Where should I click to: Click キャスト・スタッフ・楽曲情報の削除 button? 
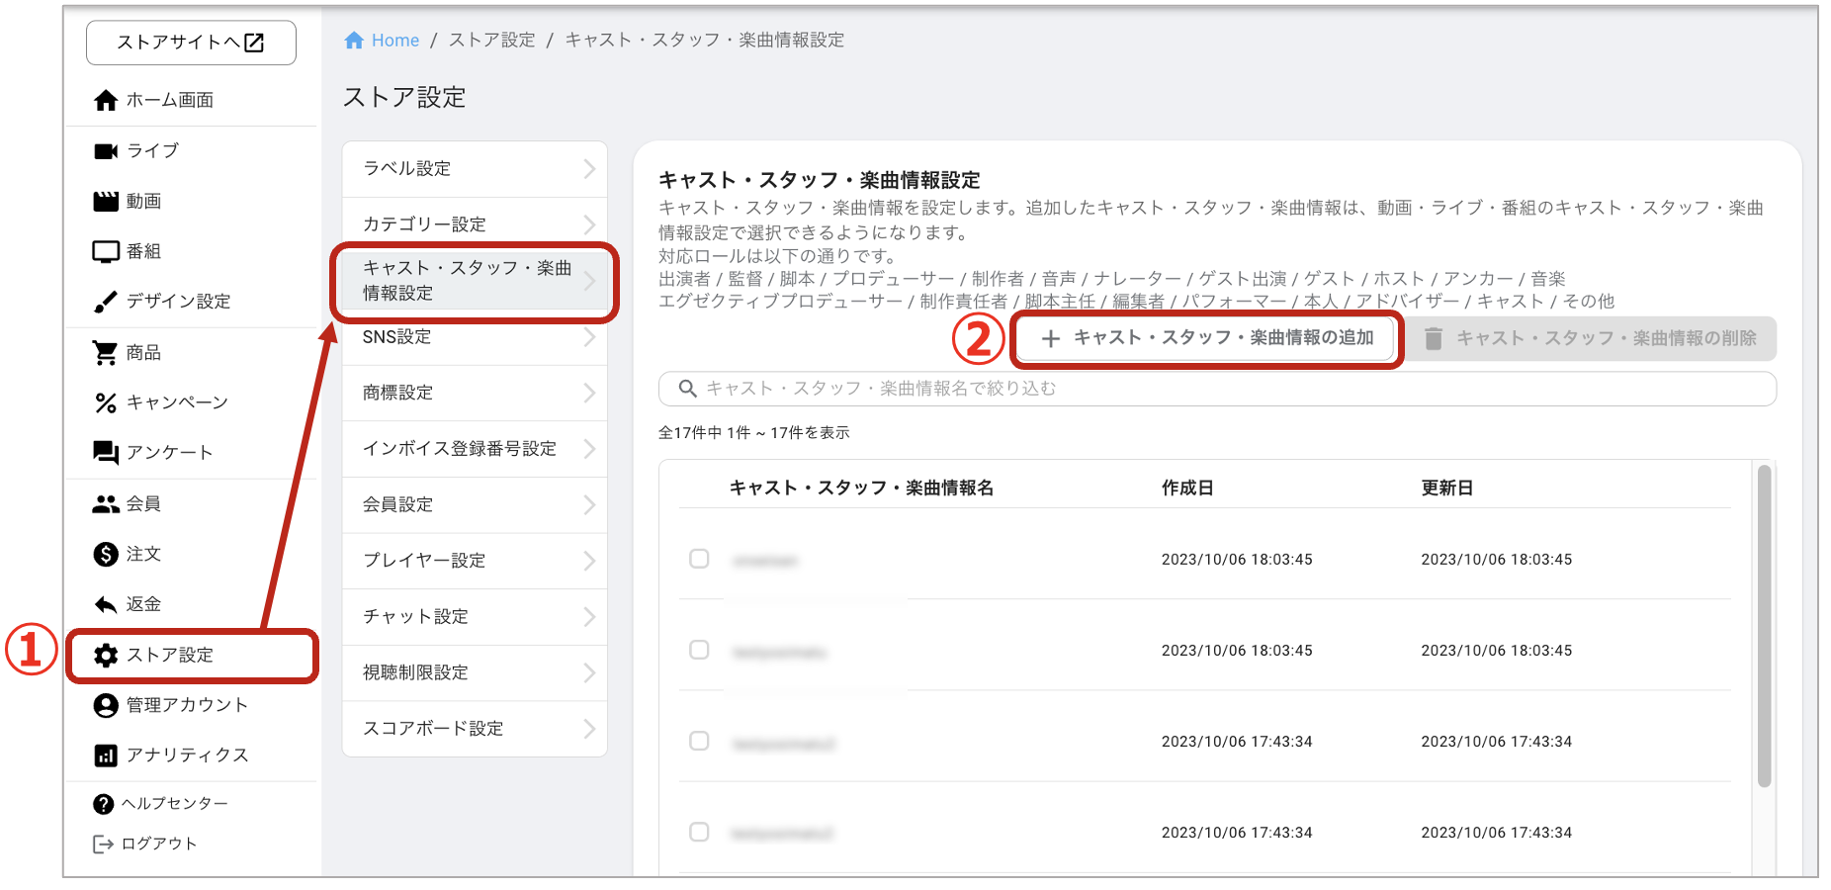pyautogui.click(x=1590, y=338)
